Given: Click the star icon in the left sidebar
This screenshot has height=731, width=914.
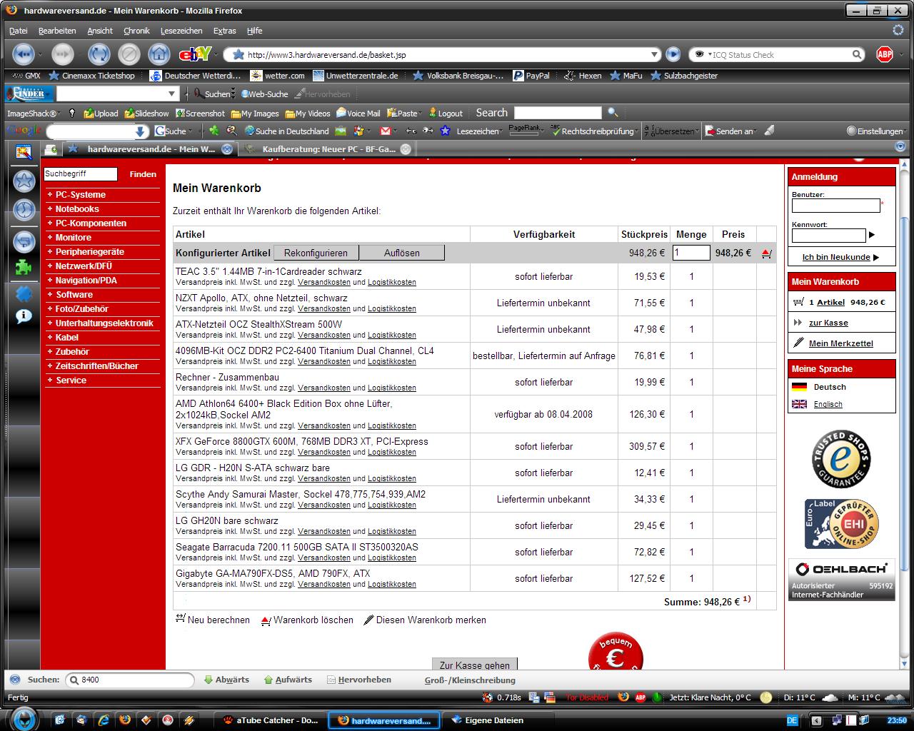Looking at the screenshot, I should pyautogui.click(x=24, y=181).
